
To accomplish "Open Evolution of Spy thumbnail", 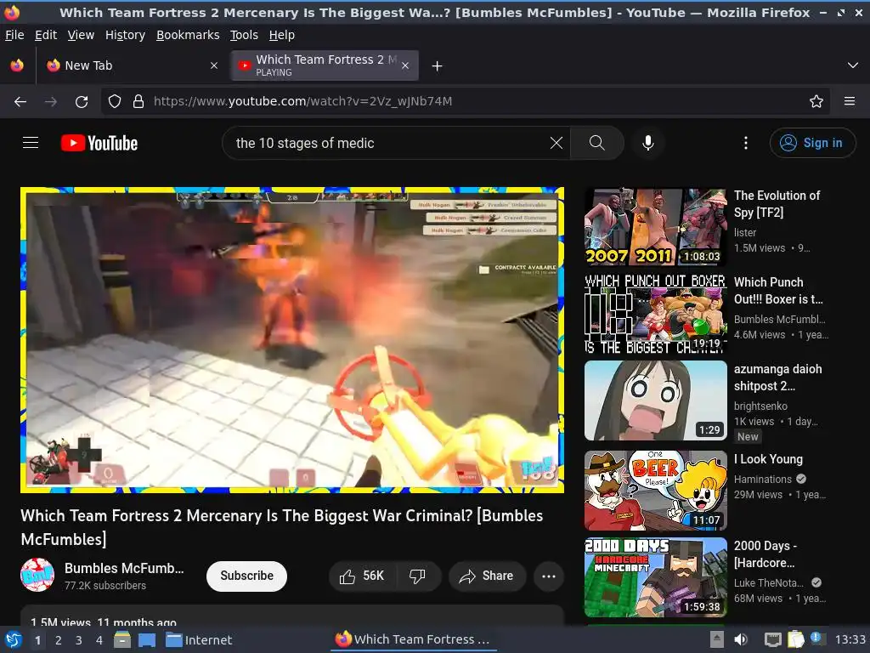I will pos(655,227).
